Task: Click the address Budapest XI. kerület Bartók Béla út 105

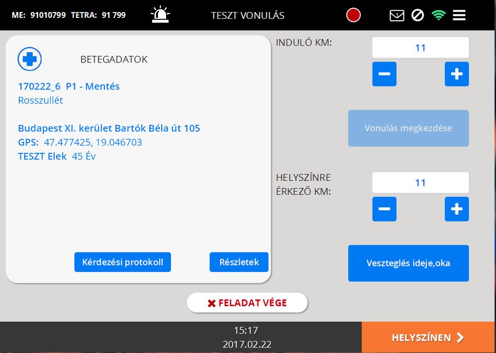Action: tap(109, 128)
